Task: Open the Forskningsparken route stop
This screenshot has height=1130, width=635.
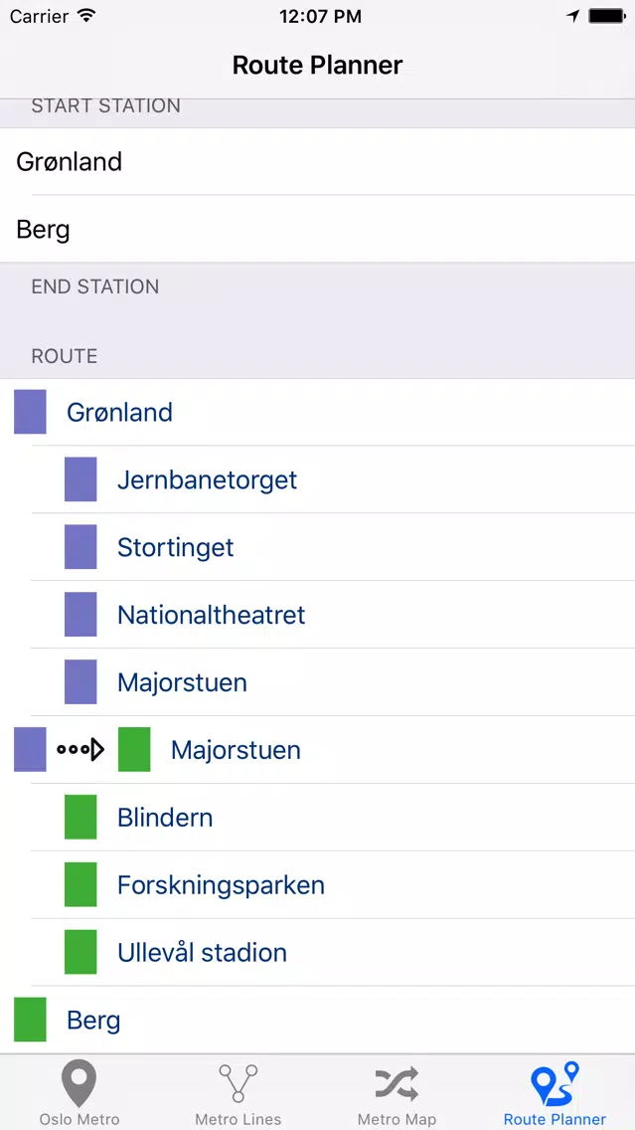Action: pos(318,885)
